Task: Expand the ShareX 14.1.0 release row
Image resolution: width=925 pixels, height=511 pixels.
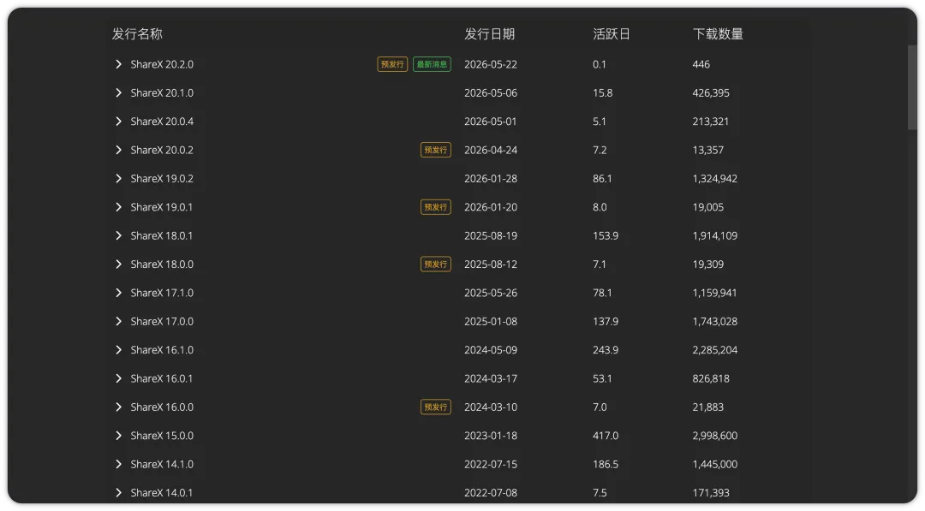Action: (118, 465)
